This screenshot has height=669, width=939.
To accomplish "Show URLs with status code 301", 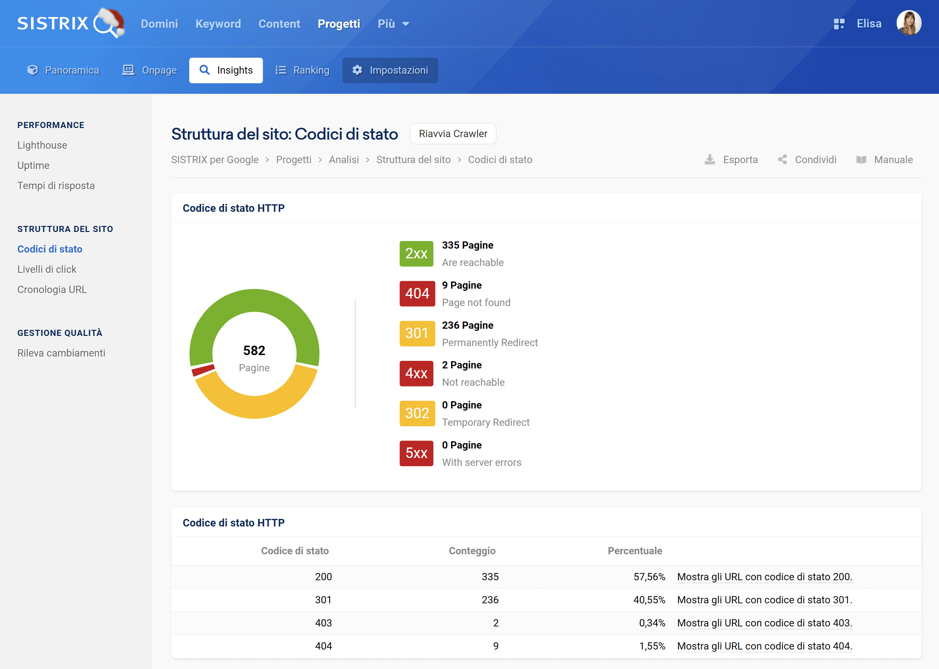I will (764, 600).
